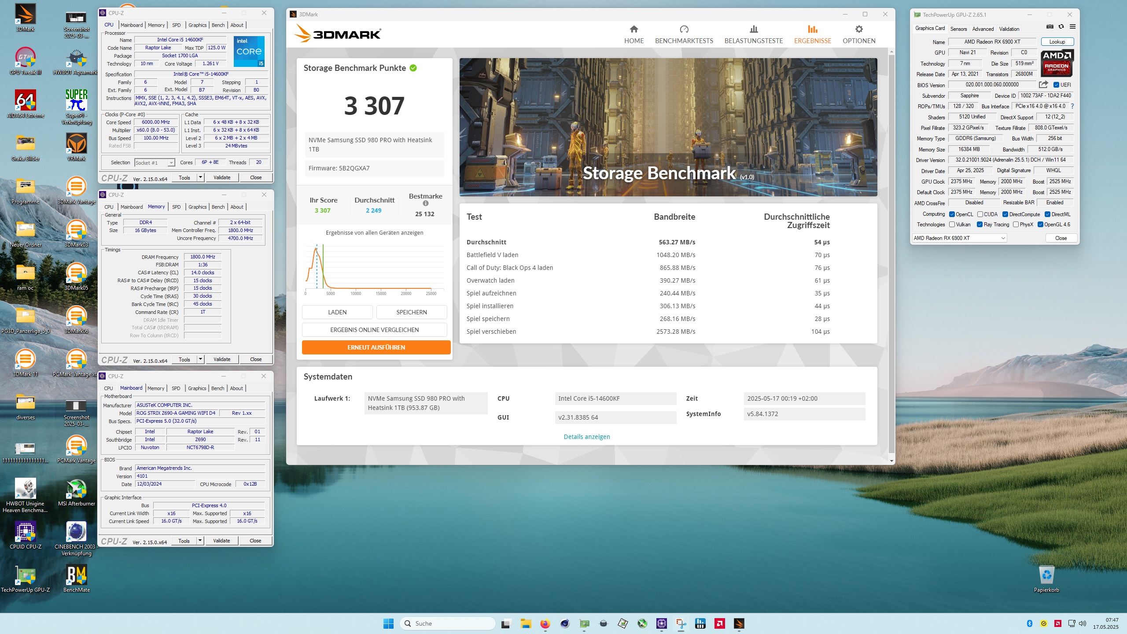Select SPD tab in Memory CPU-Z window

click(x=176, y=207)
